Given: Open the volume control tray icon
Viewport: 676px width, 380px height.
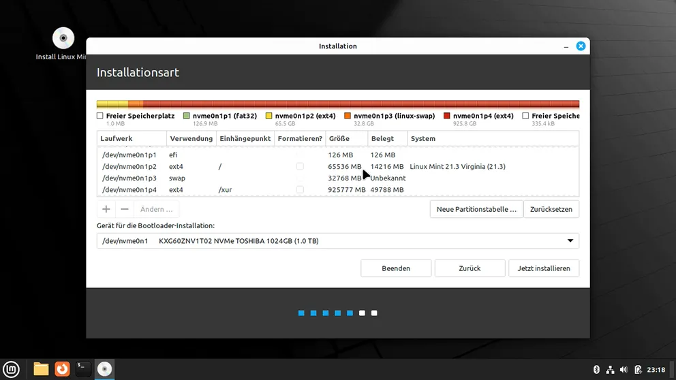Looking at the screenshot, I should pos(624,370).
